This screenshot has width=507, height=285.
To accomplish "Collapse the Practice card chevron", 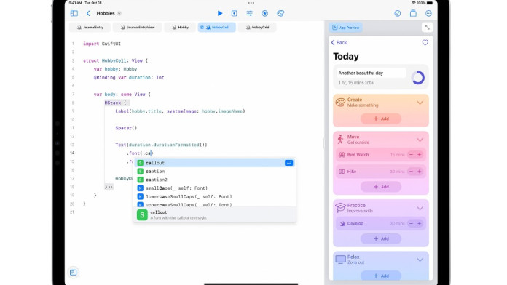I will 420,208.
